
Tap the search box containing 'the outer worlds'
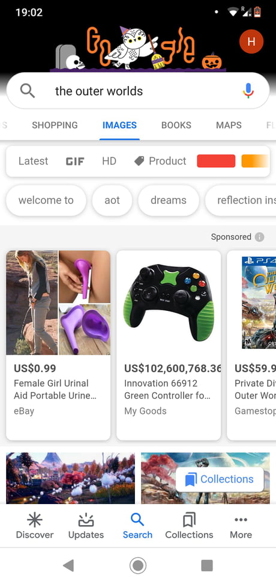(x=138, y=90)
